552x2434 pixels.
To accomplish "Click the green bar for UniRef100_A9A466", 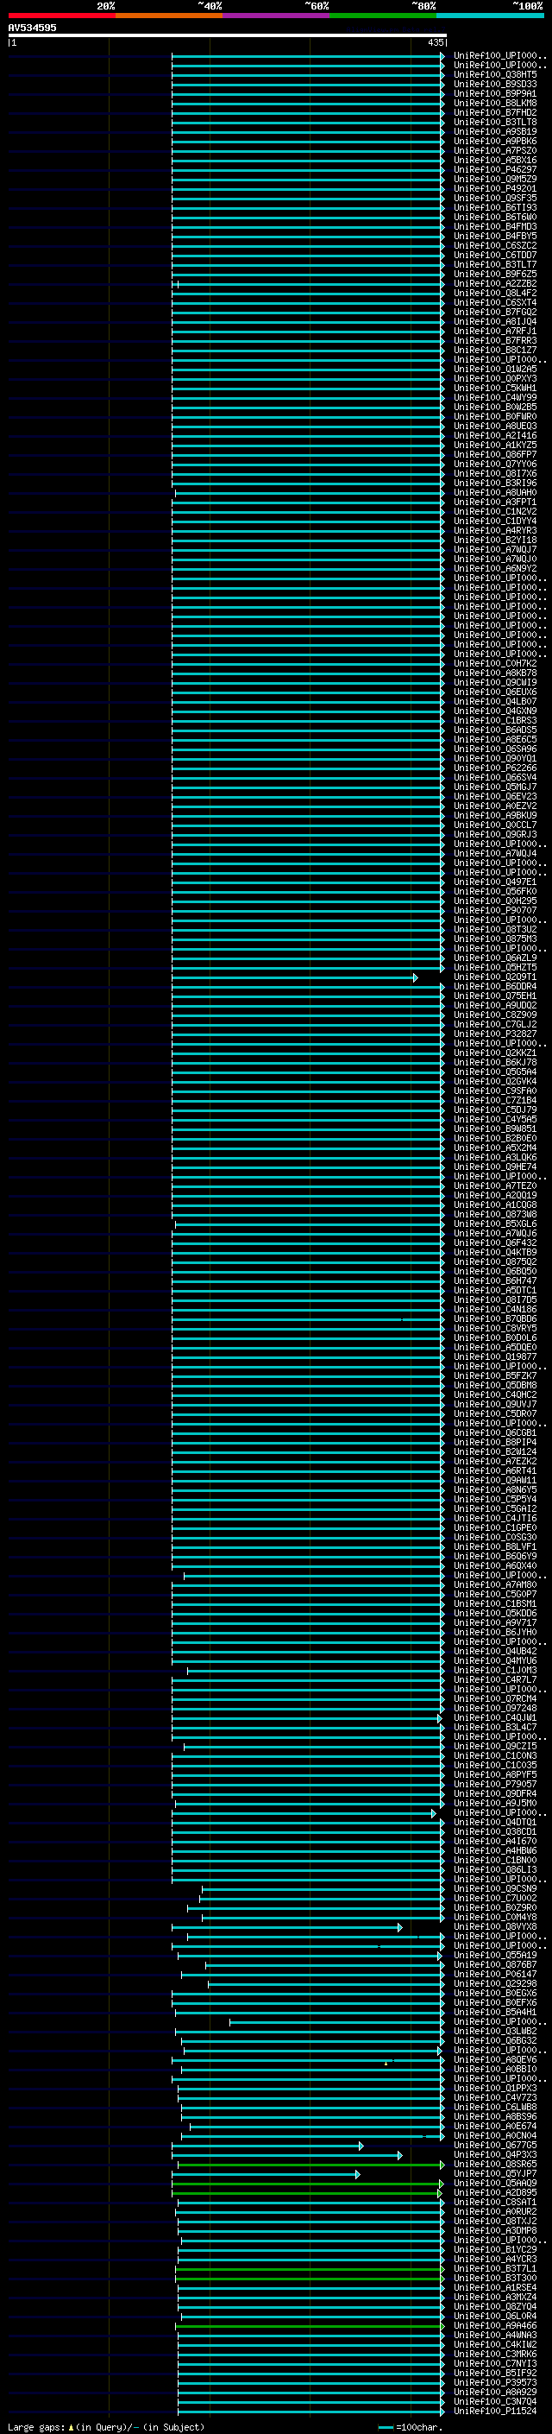I will 311,2326.
